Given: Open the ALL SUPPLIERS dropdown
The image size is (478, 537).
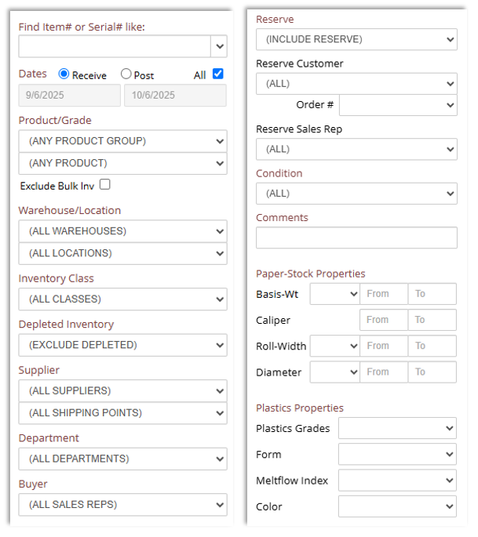Looking at the screenshot, I should point(122,390).
